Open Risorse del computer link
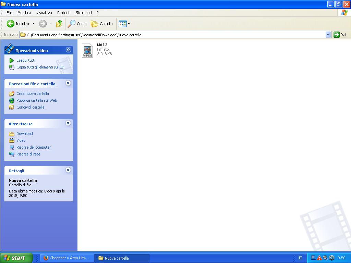This screenshot has height=263, width=351. click(34, 147)
